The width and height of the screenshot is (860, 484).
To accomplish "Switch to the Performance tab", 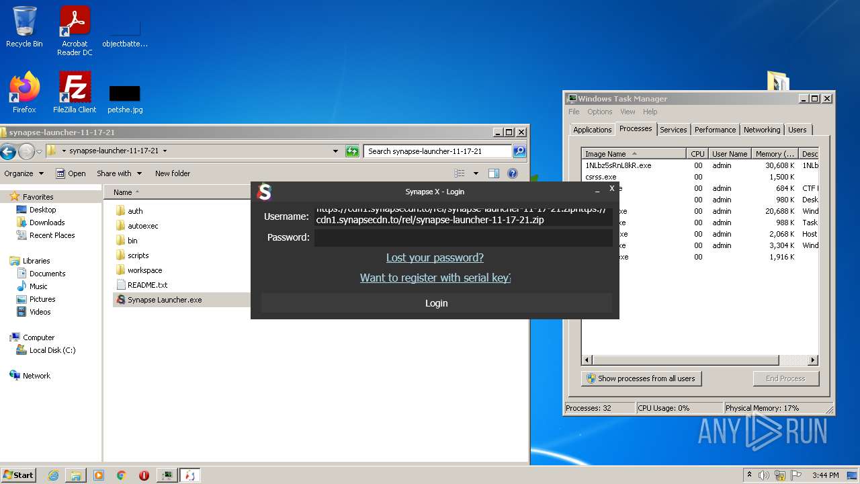I will (715, 130).
